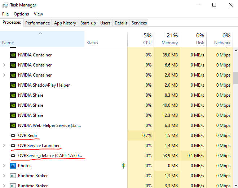The height and width of the screenshot is (188, 238).
Task: Open the File menu
Action: click(5, 14)
